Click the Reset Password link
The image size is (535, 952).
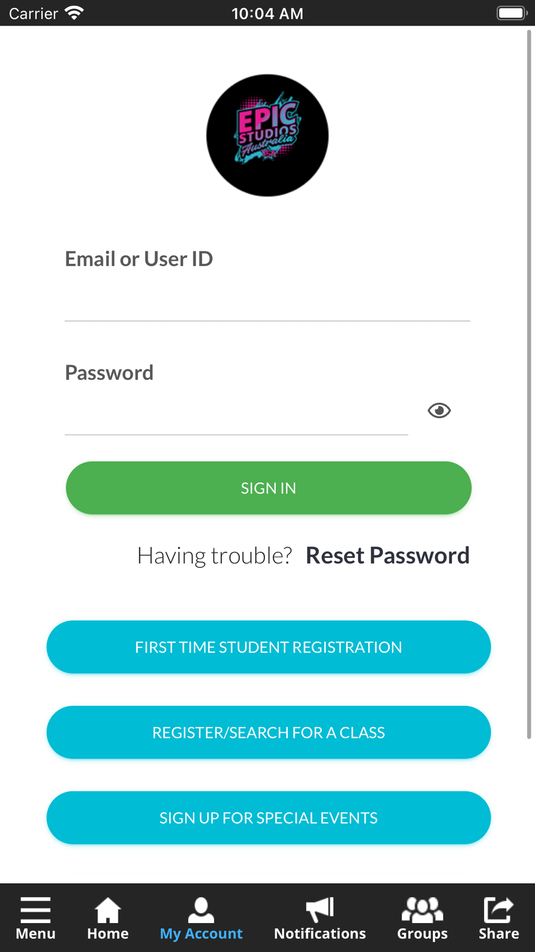[387, 556]
